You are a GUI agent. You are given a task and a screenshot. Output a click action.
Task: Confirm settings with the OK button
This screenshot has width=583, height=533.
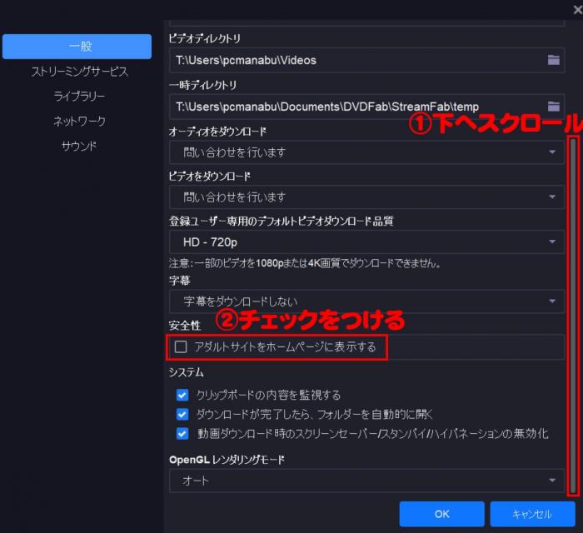[x=441, y=514]
